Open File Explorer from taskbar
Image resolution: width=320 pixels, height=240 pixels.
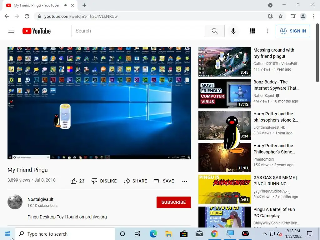[168, 234]
